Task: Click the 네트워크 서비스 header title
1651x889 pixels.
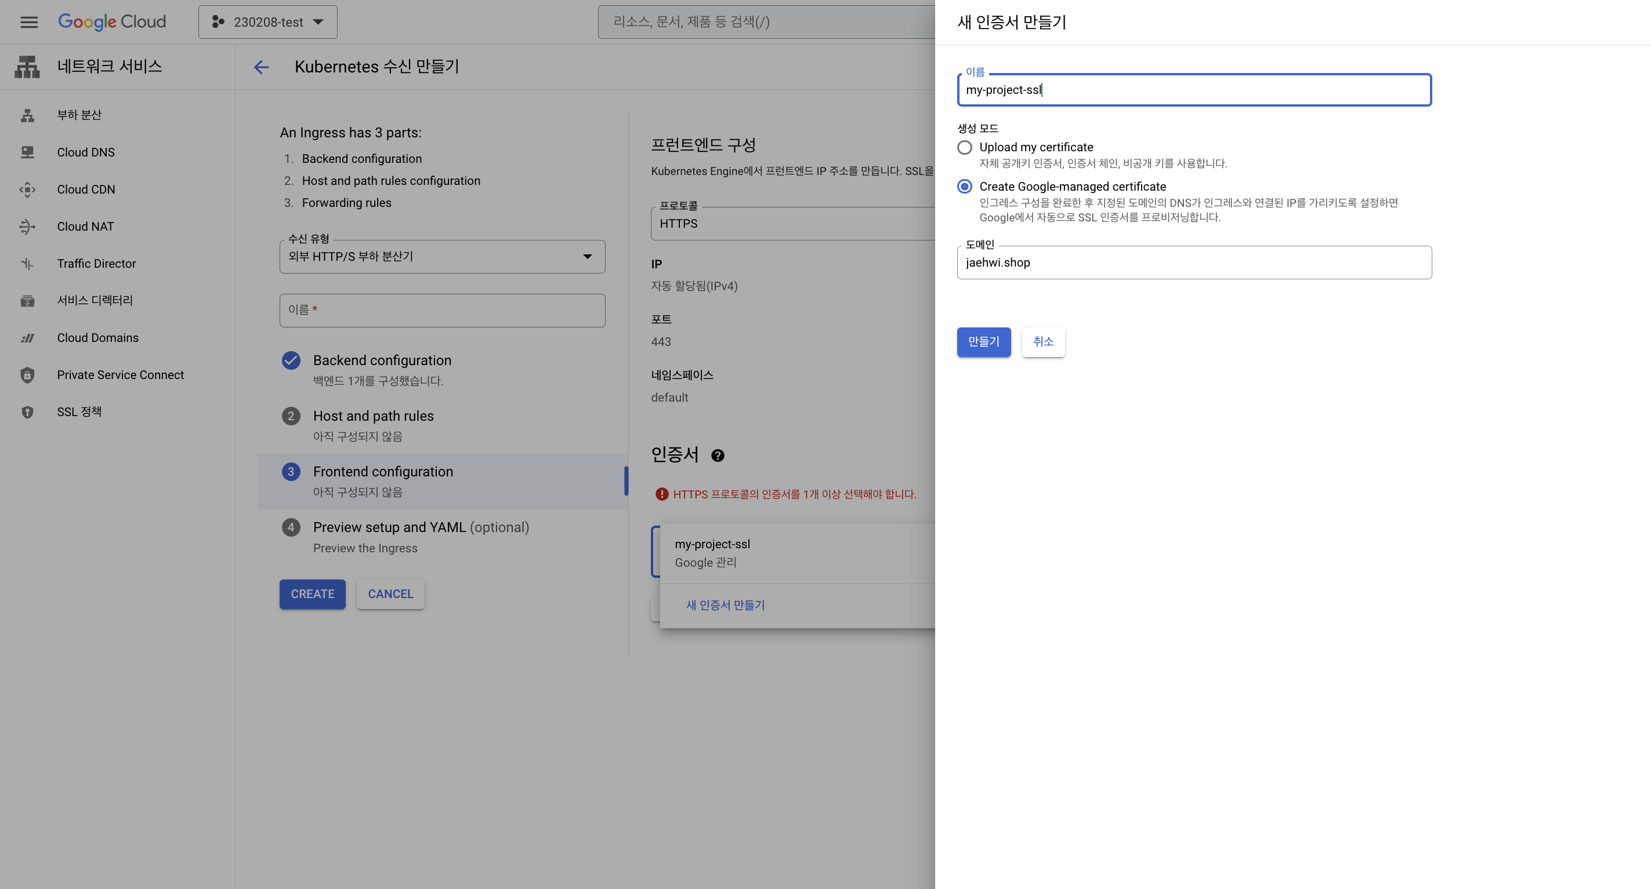Action: [110, 67]
